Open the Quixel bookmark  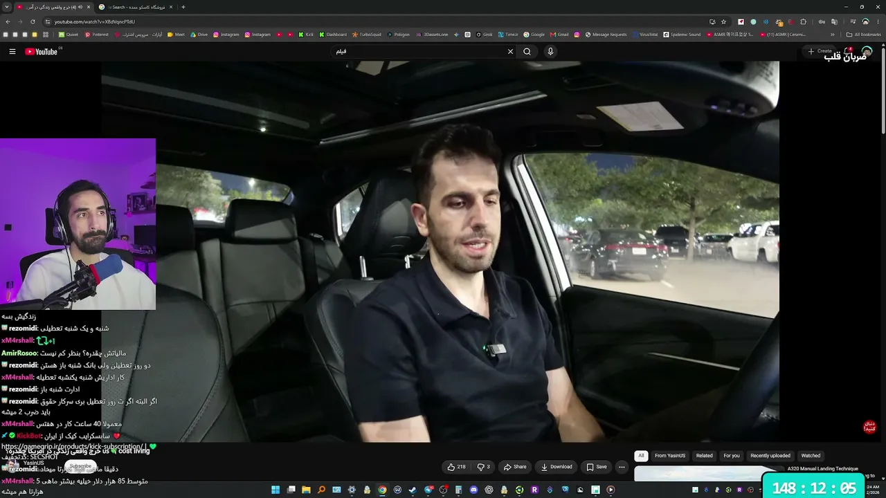coord(69,35)
